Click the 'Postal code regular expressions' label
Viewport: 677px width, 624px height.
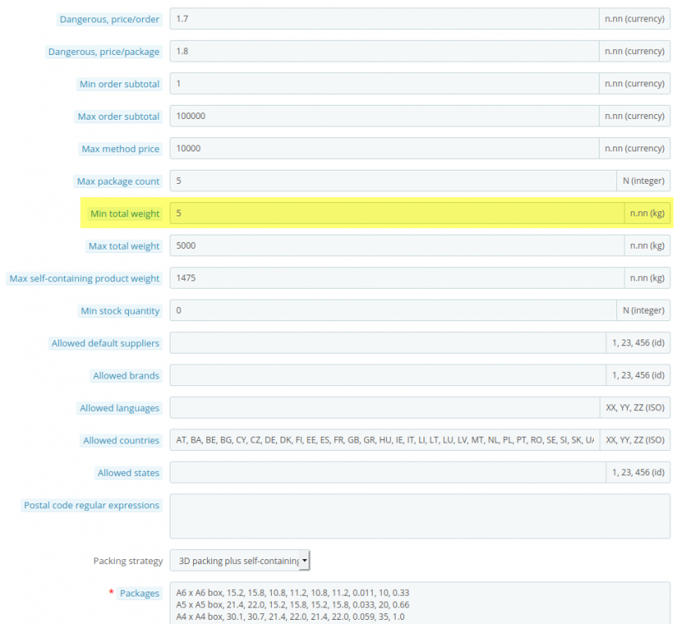coord(91,504)
